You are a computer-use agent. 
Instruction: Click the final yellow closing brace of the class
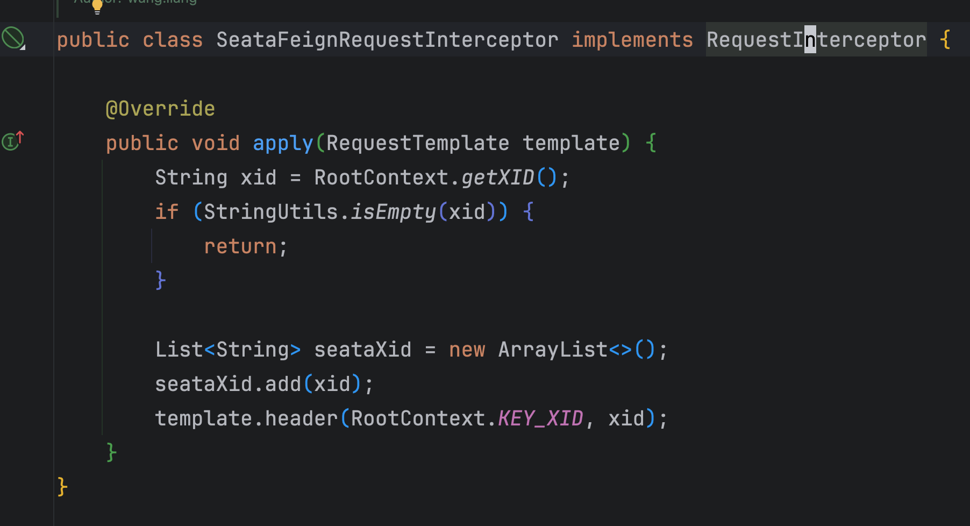(x=62, y=487)
